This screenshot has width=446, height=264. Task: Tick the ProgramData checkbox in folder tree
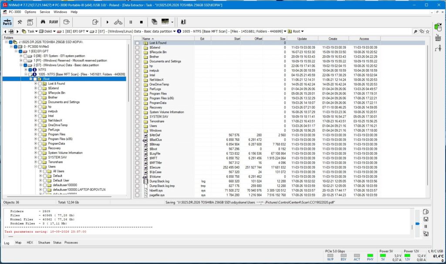pyautogui.click(x=40, y=143)
